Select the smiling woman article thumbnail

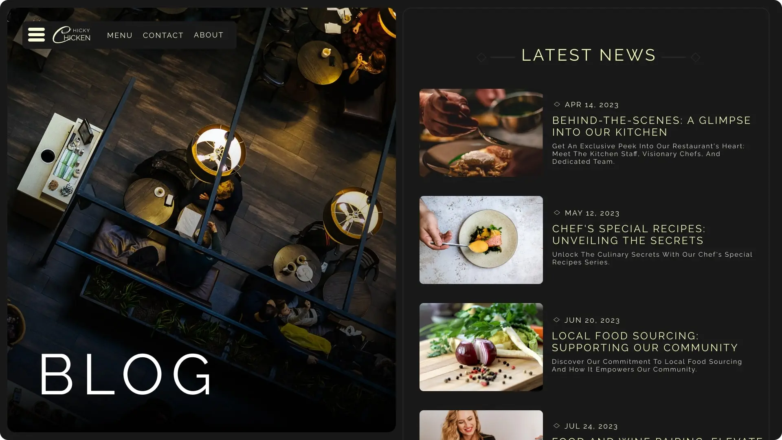(x=481, y=425)
